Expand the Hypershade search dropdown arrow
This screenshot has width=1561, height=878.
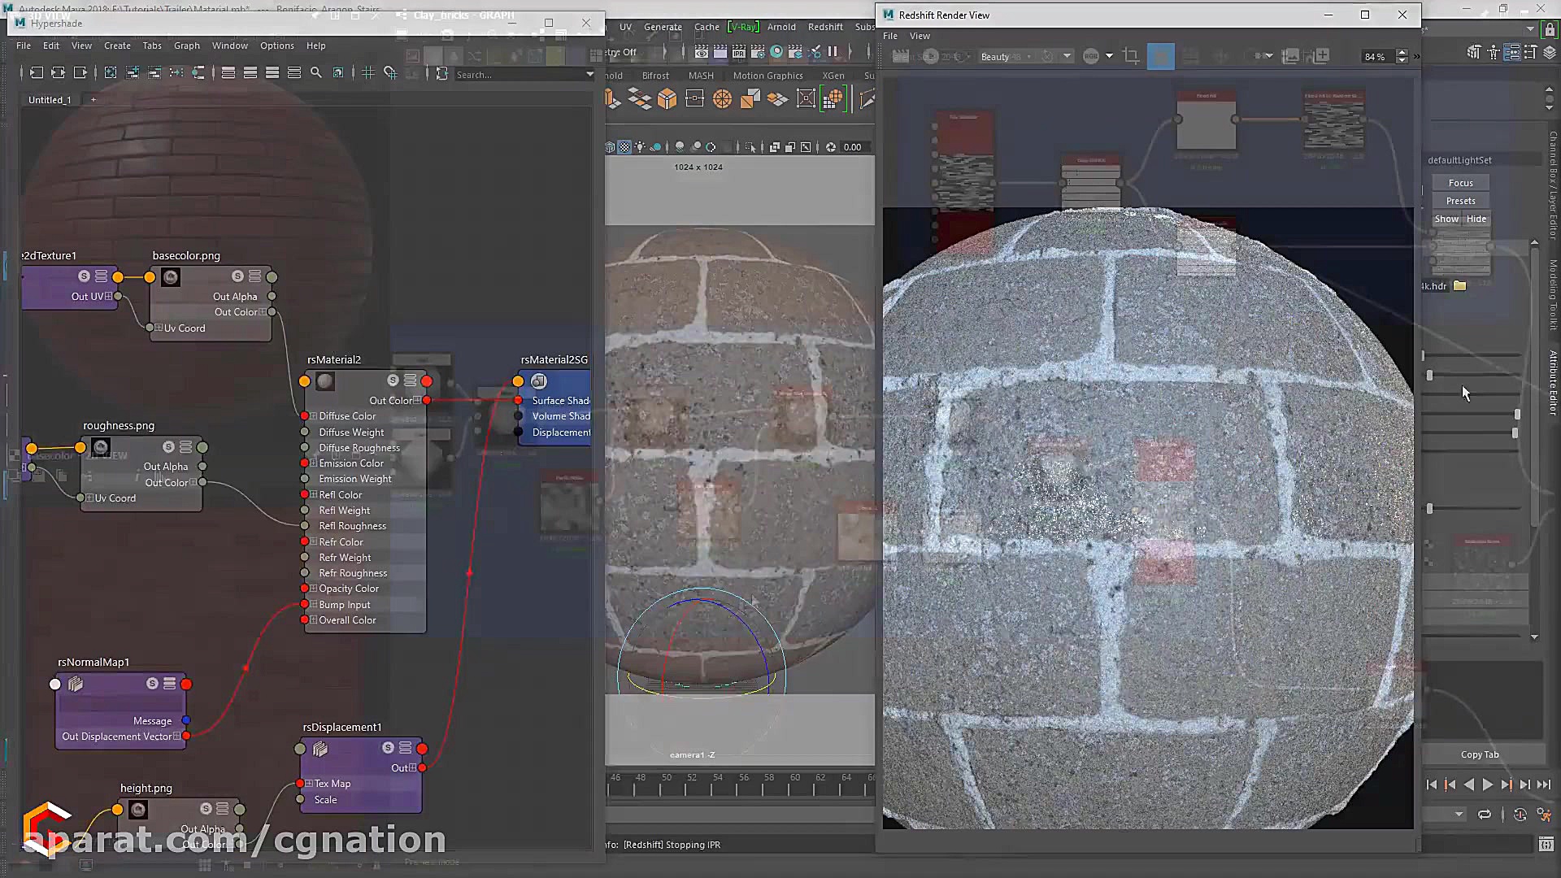(x=589, y=74)
